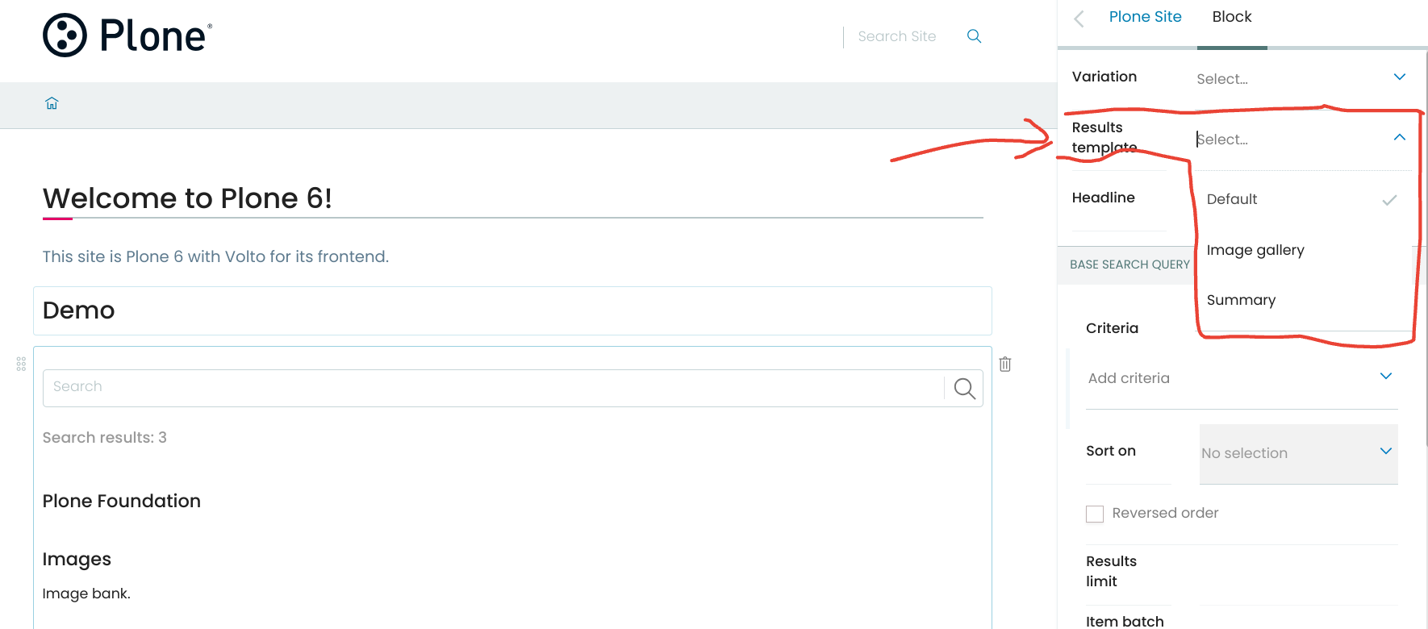The height and width of the screenshot is (629, 1428).
Task: Click the Image bank. description text
Action: [x=86, y=594]
